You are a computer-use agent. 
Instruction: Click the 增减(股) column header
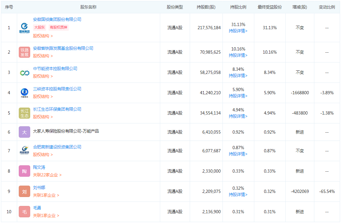click(300, 7)
